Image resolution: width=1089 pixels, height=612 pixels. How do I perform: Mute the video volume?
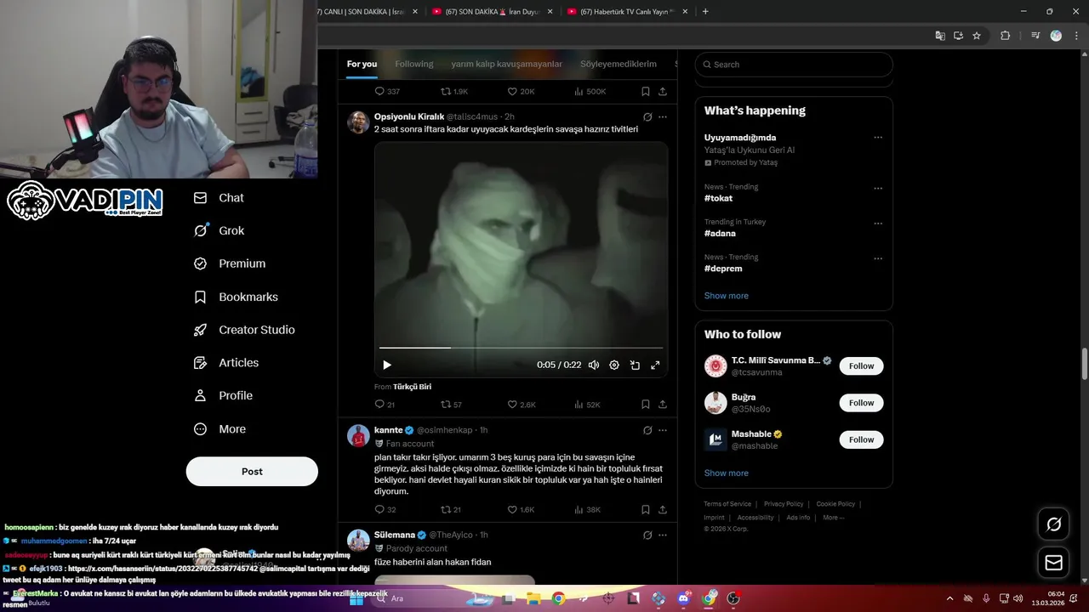pos(594,365)
